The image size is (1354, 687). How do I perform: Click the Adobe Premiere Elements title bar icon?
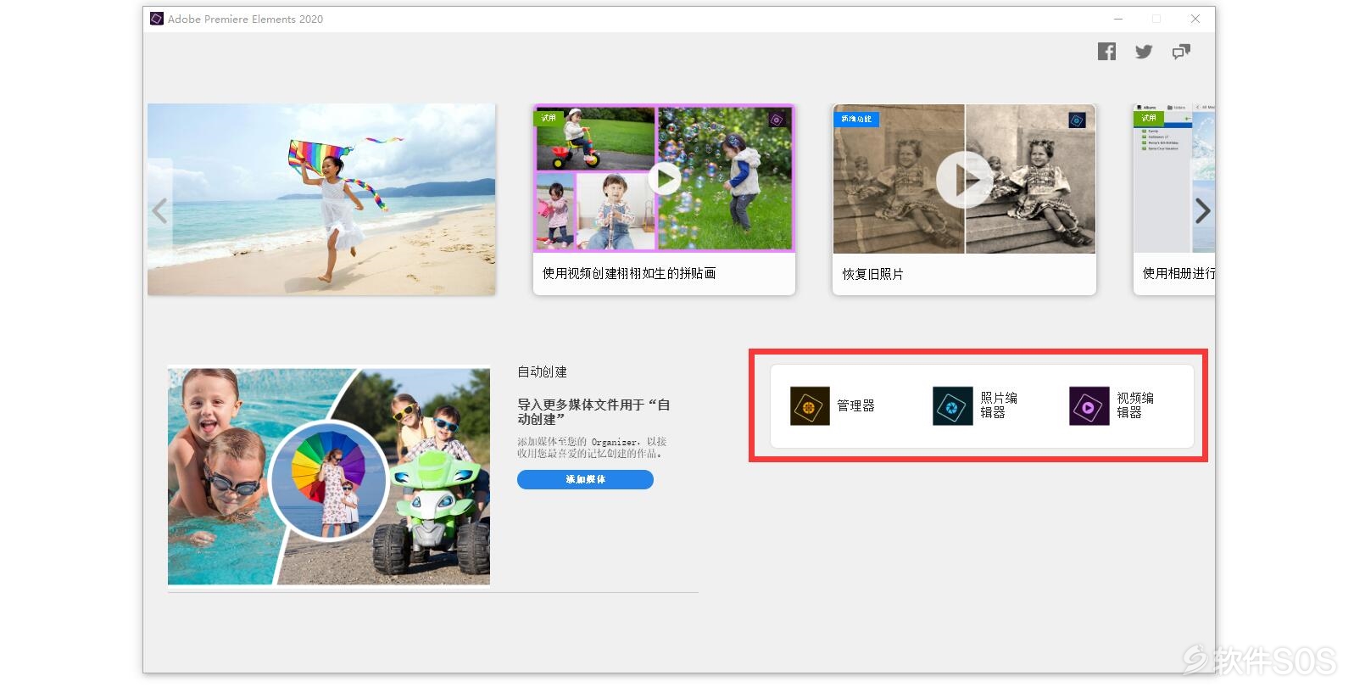coord(157,19)
